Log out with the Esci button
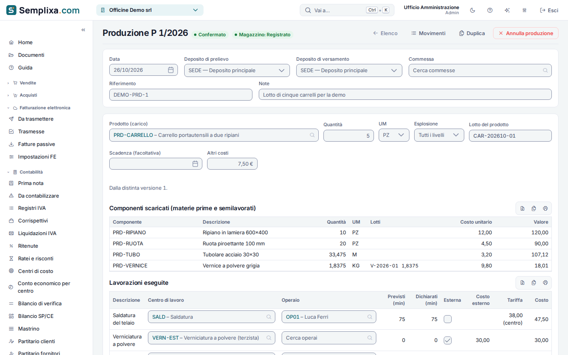Screen dimensions: 568x355 tap(549, 10)
